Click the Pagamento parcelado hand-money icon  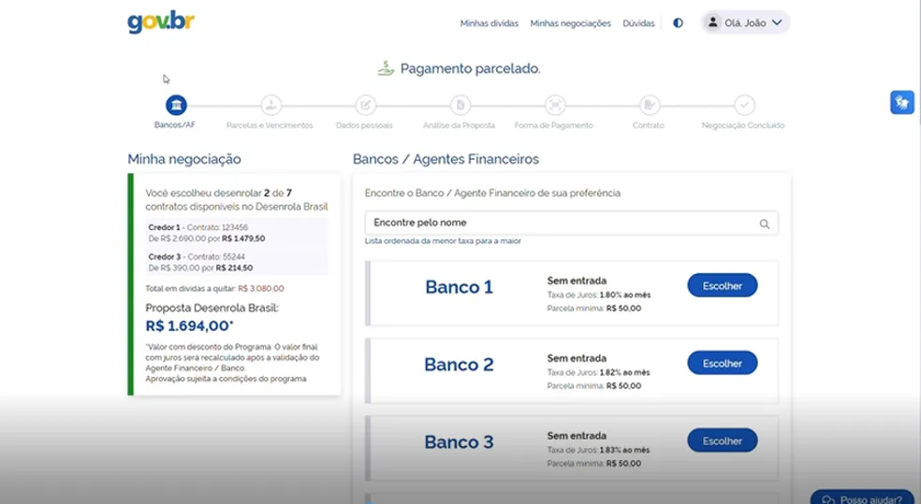[386, 68]
